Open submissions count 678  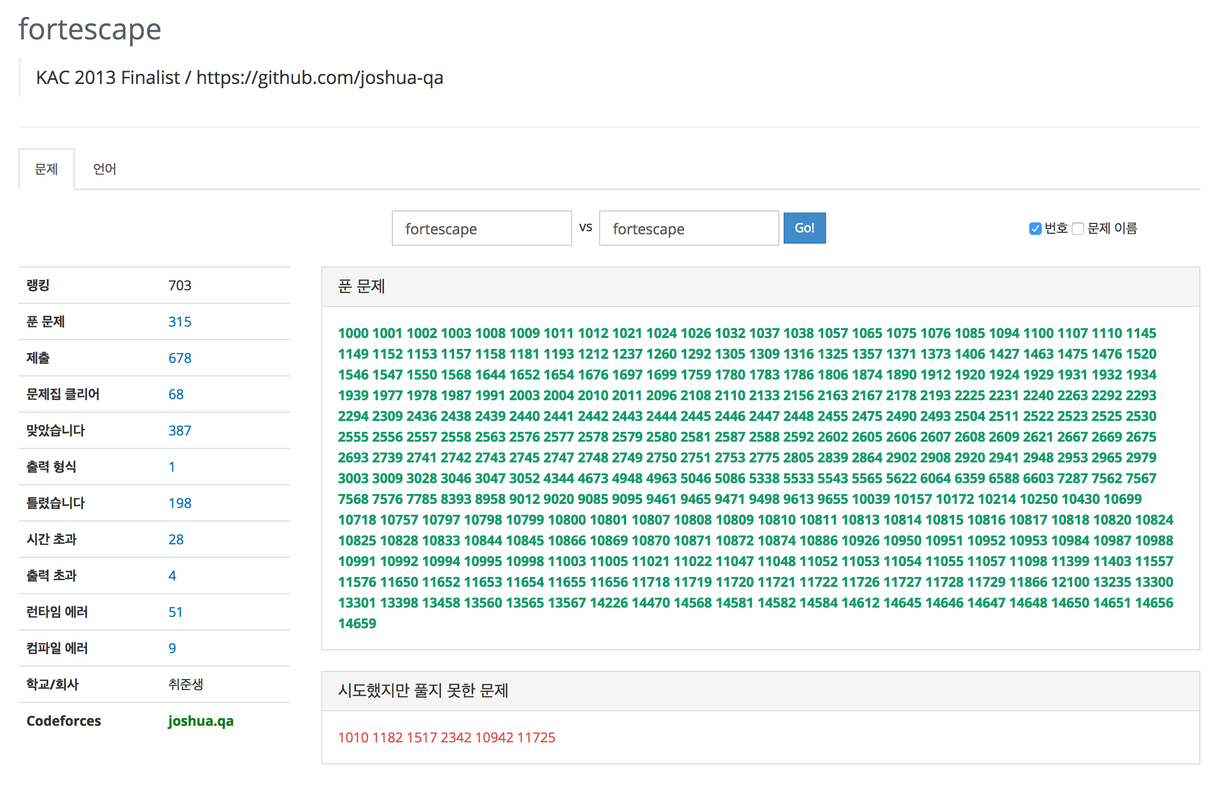click(179, 358)
